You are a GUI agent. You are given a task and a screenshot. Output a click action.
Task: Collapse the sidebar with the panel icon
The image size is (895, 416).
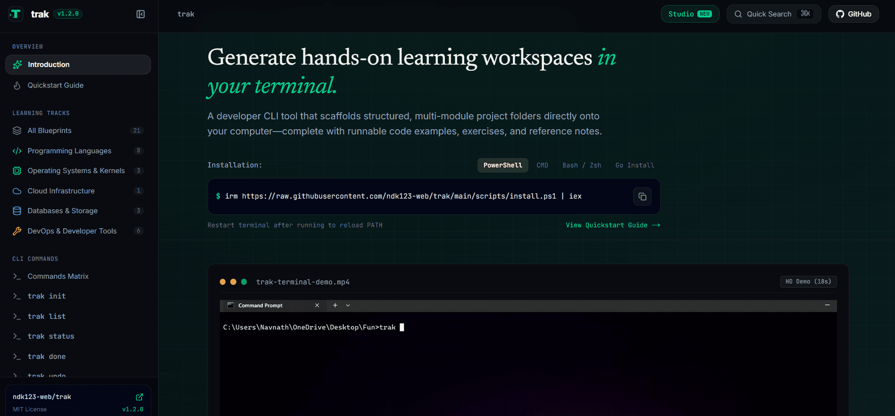pyautogui.click(x=141, y=14)
